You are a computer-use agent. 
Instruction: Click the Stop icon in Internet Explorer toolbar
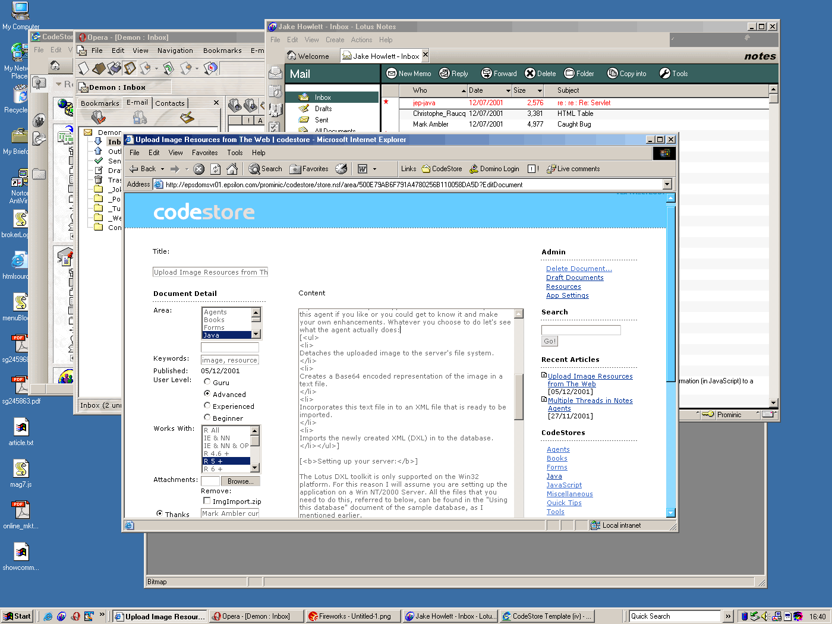pyautogui.click(x=199, y=169)
